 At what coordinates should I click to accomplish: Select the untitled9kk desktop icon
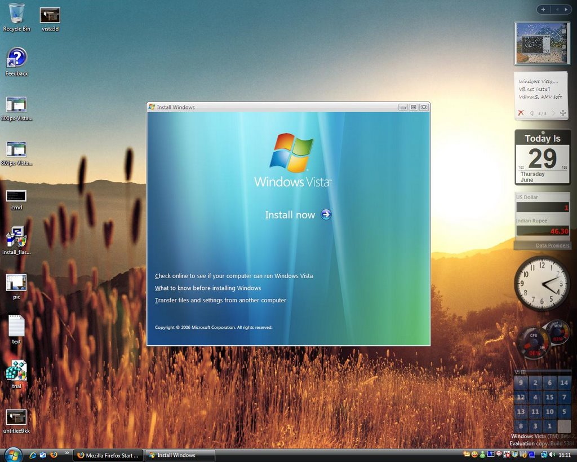point(16,421)
